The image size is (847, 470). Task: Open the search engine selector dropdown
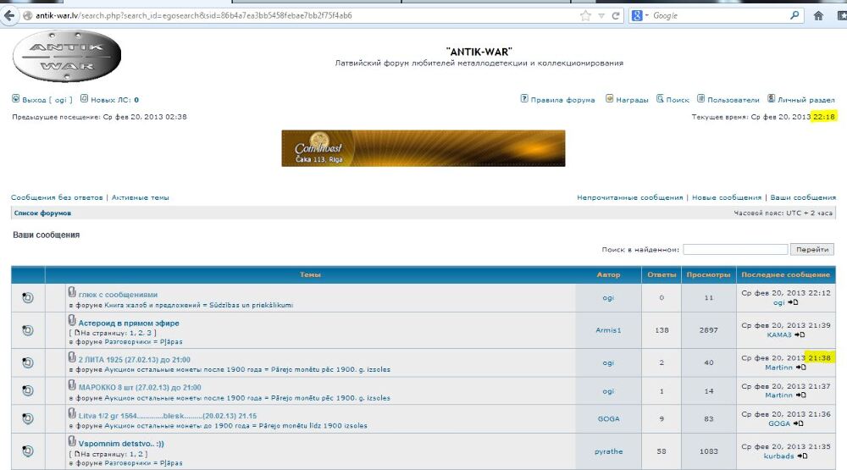641,15
